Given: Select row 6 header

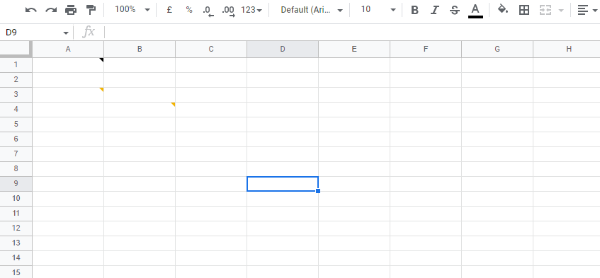Looking at the screenshot, I should pos(16,139).
